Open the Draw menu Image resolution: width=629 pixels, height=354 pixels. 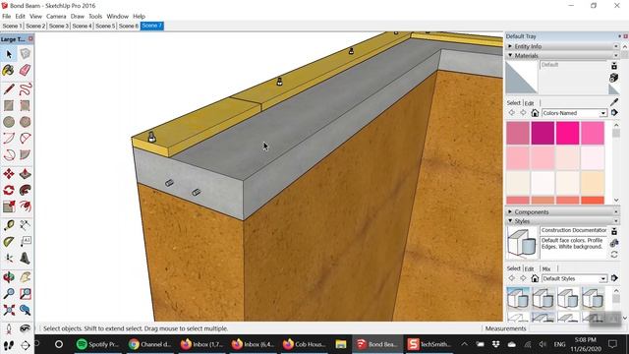pos(78,17)
